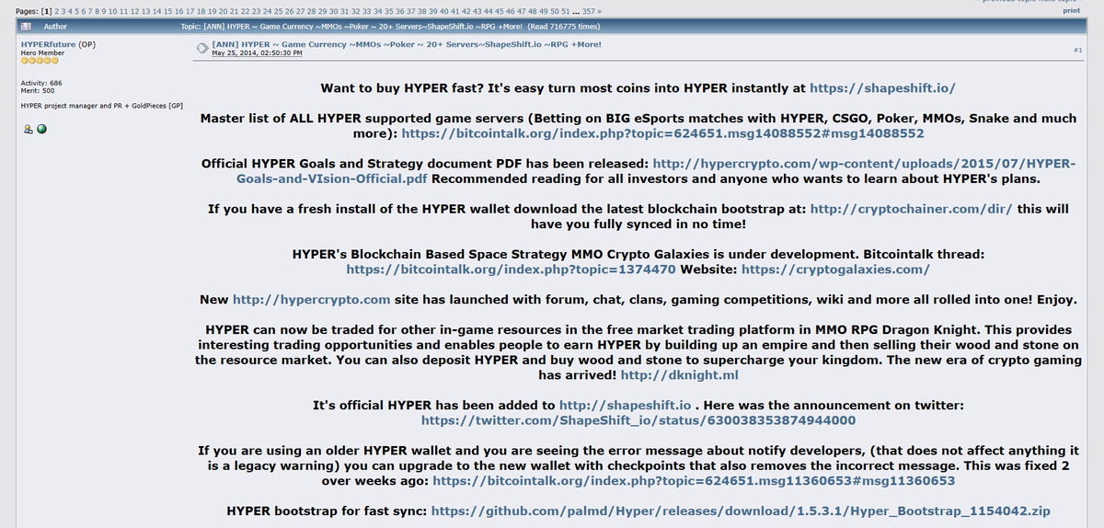Open the wallet fix msg11360653 link
Viewport: 1104px width, 528px height.
[x=694, y=480]
